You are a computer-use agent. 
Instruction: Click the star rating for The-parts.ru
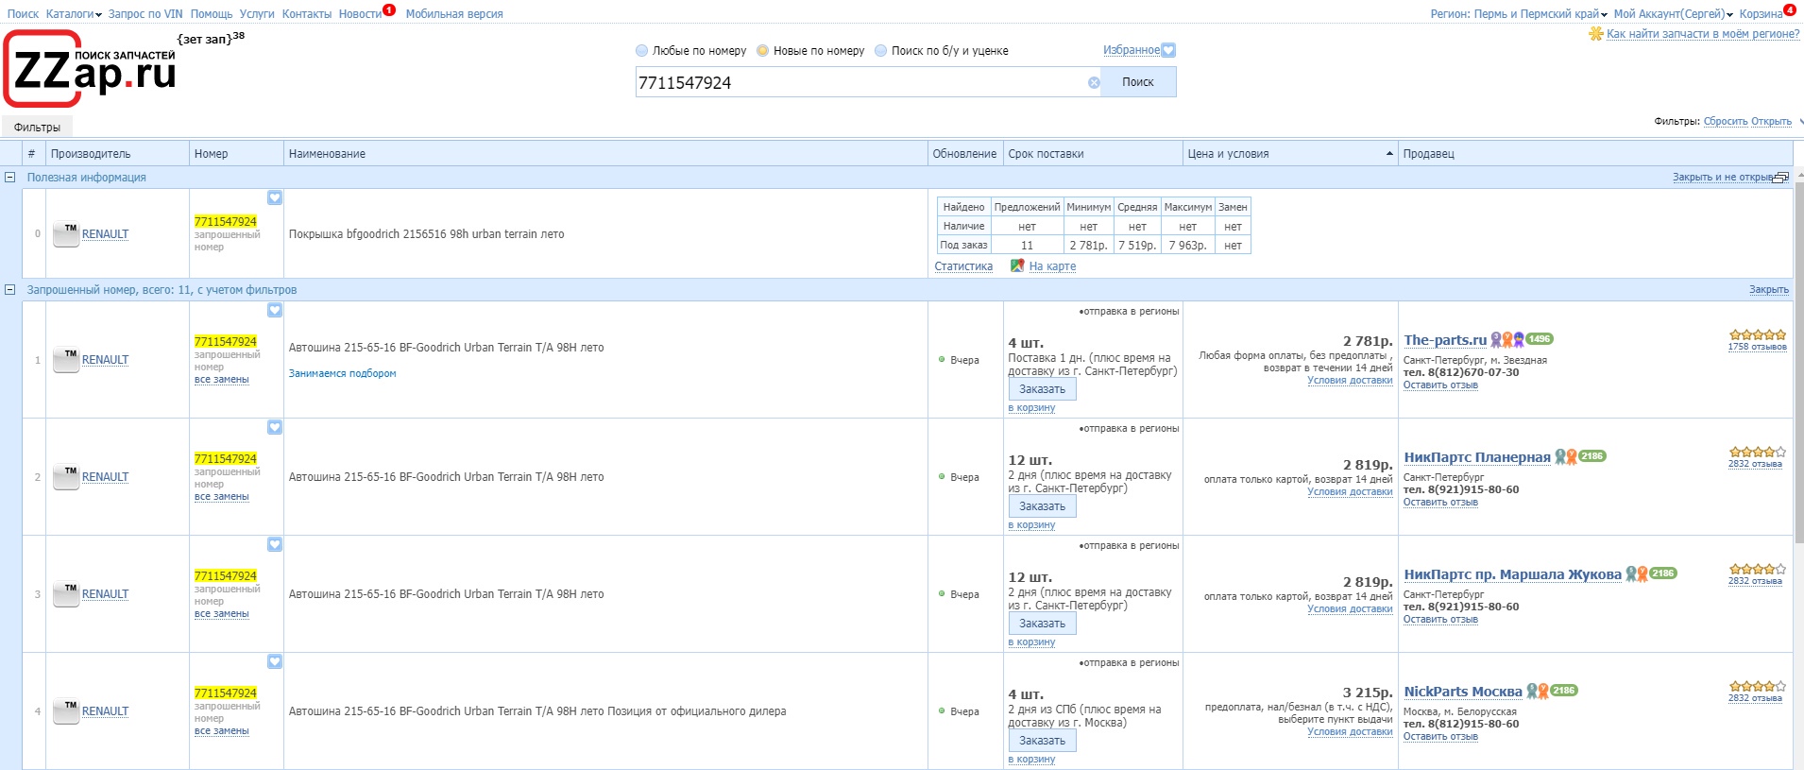coord(1758,334)
